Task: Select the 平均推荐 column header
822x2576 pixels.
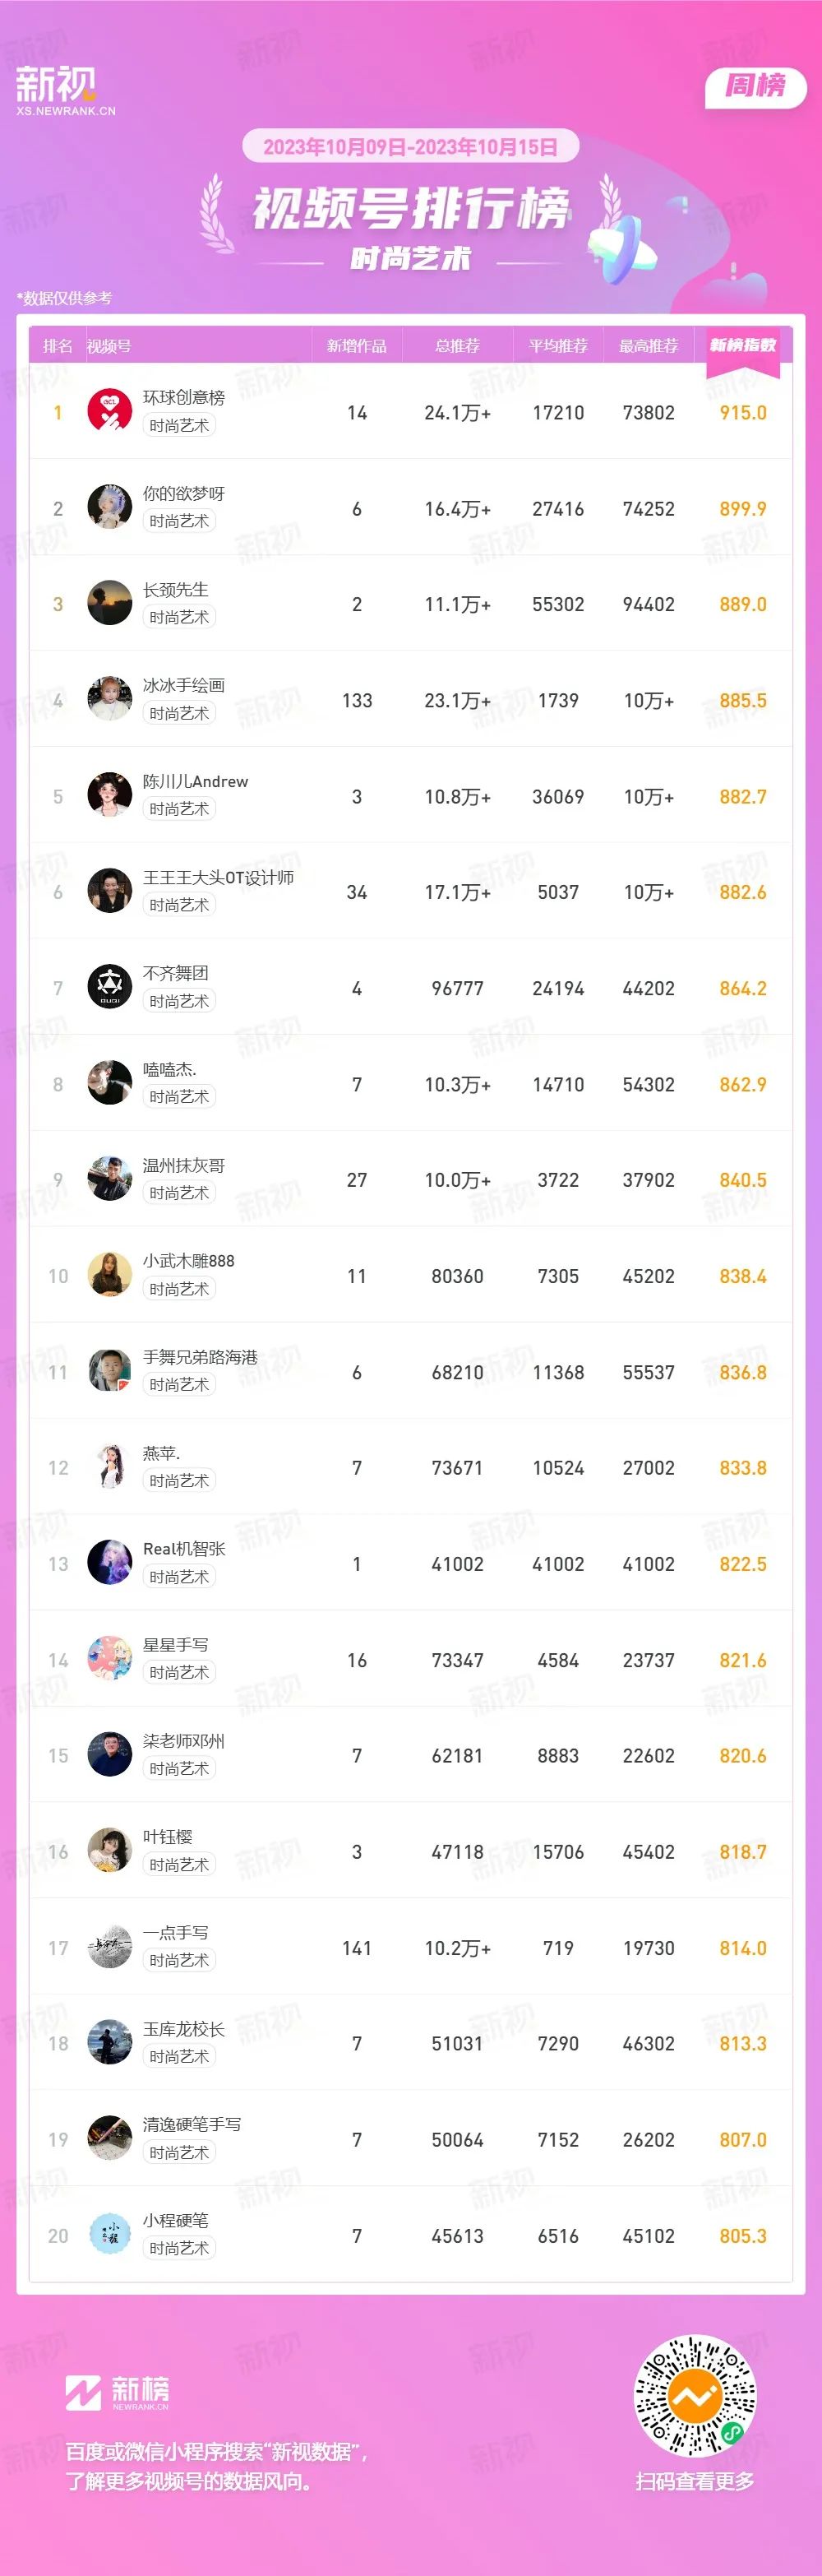Action: point(558,346)
